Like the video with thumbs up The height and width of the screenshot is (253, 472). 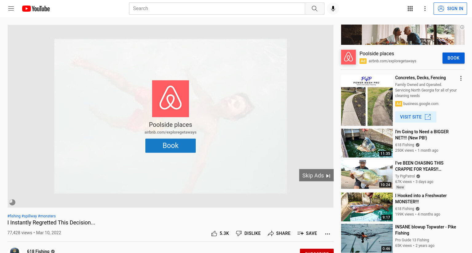[220, 233]
